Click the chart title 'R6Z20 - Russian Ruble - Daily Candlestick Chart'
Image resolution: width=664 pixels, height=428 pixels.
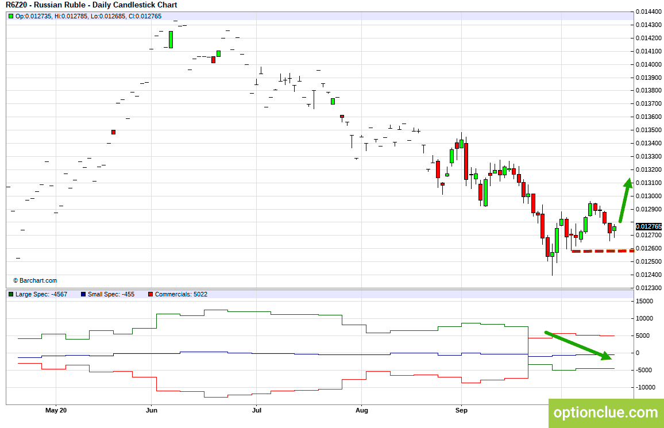pos(91,5)
